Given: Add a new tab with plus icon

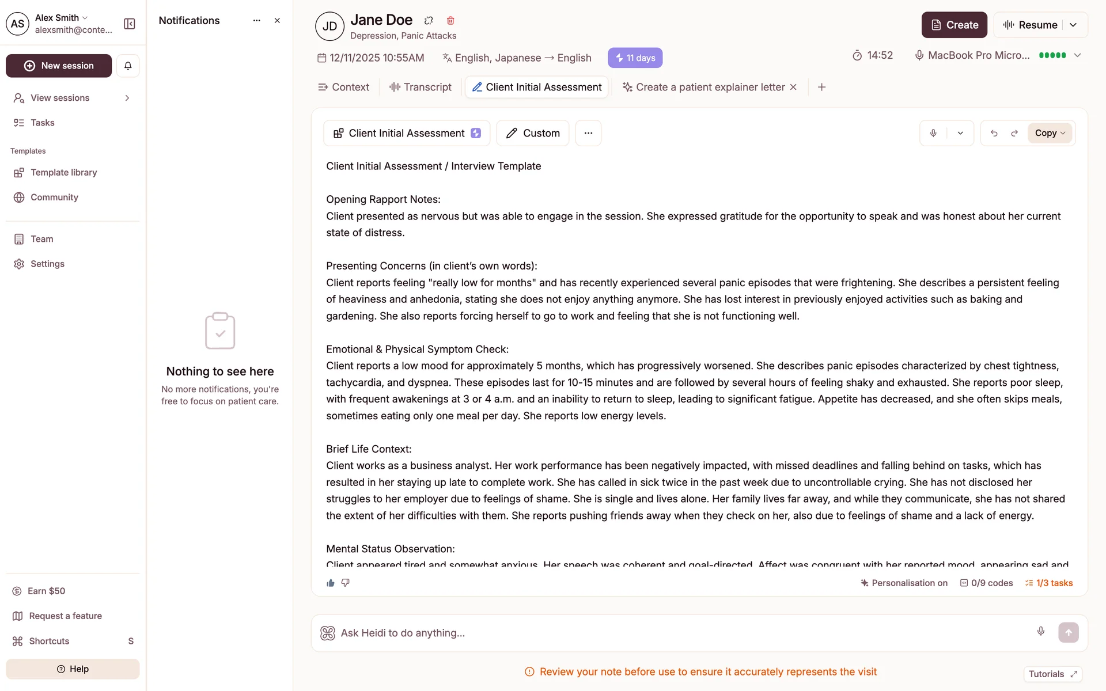Looking at the screenshot, I should (x=822, y=87).
